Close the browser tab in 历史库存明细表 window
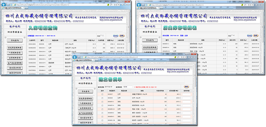This screenshot has width=266, height=127. [x=159, y=8]
